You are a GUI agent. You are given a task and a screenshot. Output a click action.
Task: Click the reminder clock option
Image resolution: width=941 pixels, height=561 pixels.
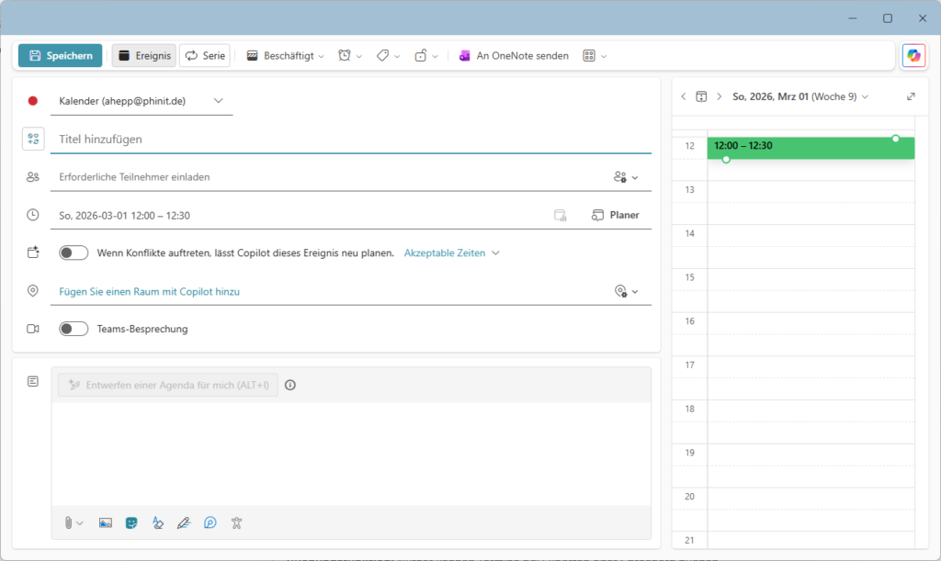(x=346, y=55)
